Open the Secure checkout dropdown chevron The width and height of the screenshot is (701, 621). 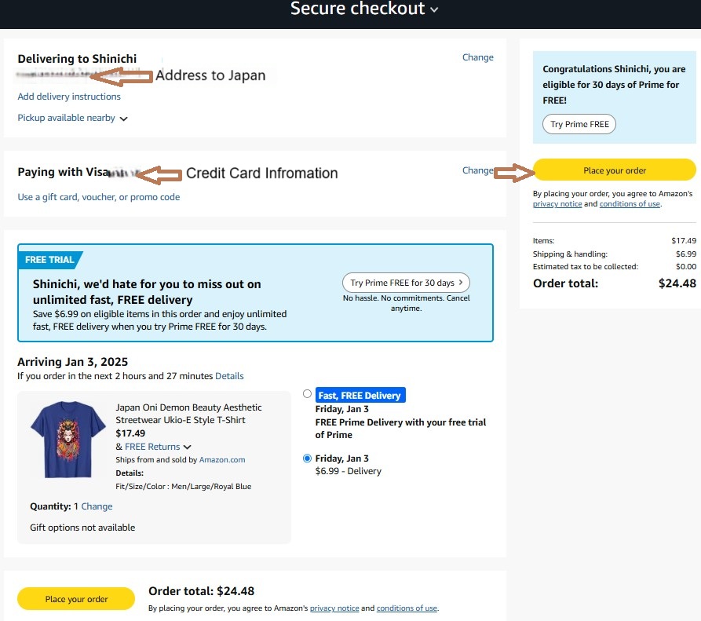tap(434, 10)
